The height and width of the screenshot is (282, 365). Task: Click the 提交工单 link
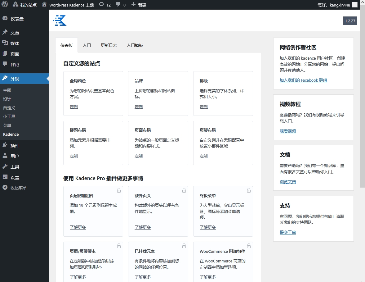tap(288, 232)
